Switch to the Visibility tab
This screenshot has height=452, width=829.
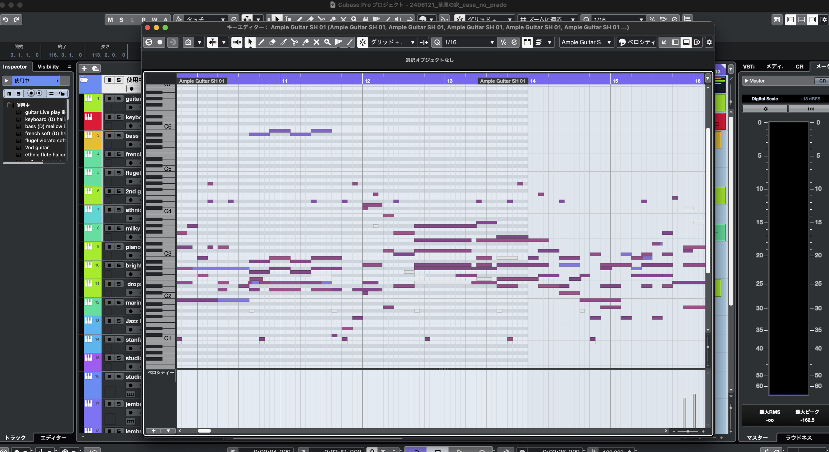click(48, 67)
